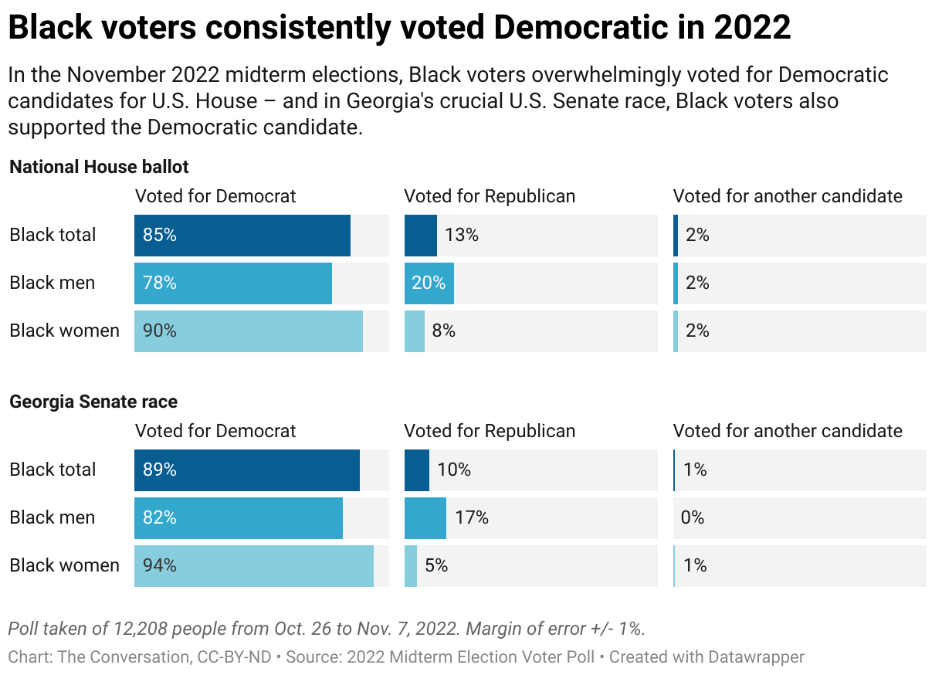Click the 89% bar in Georgia Senate race
This screenshot has height=675, width=942.
click(247, 470)
